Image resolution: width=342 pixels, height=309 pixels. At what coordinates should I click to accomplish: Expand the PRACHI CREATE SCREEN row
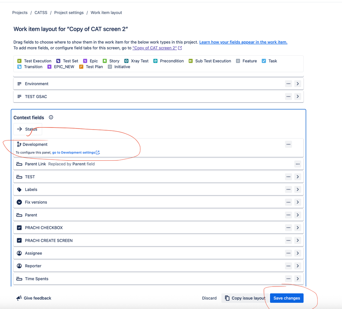point(297,240)
